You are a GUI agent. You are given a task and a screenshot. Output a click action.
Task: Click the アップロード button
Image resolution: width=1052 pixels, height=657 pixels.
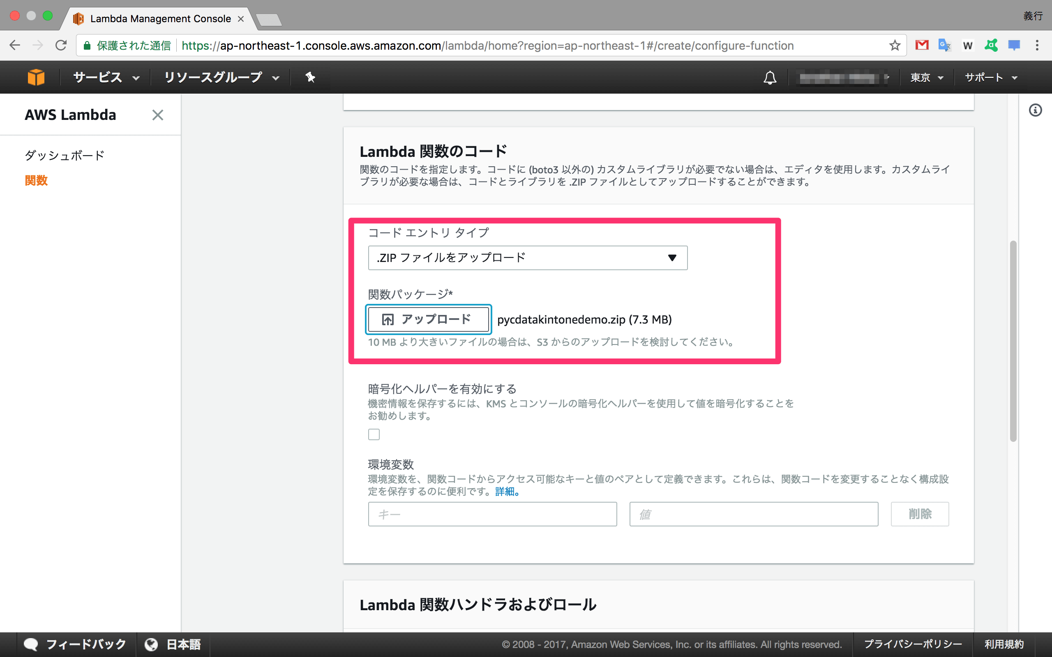coord(428,319)
